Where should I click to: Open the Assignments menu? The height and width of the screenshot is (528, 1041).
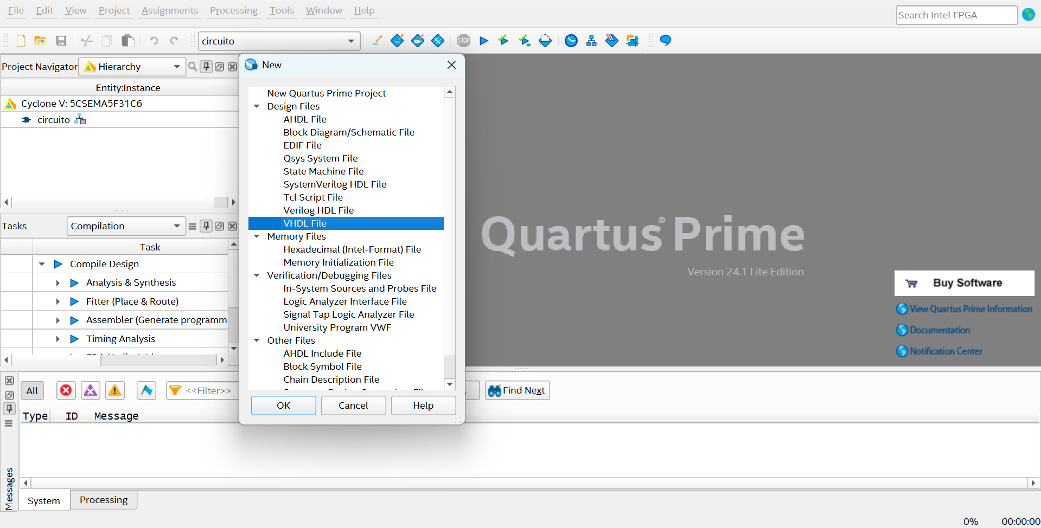pos(169,10)
